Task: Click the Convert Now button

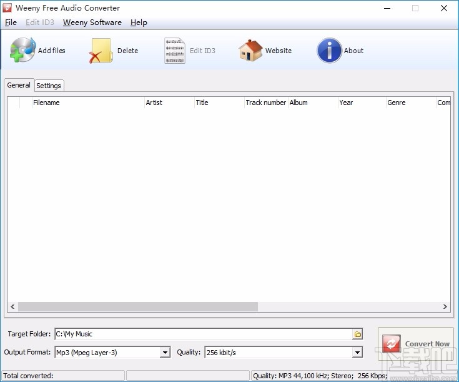Action: pyautogui.click(x=416, y=344)
